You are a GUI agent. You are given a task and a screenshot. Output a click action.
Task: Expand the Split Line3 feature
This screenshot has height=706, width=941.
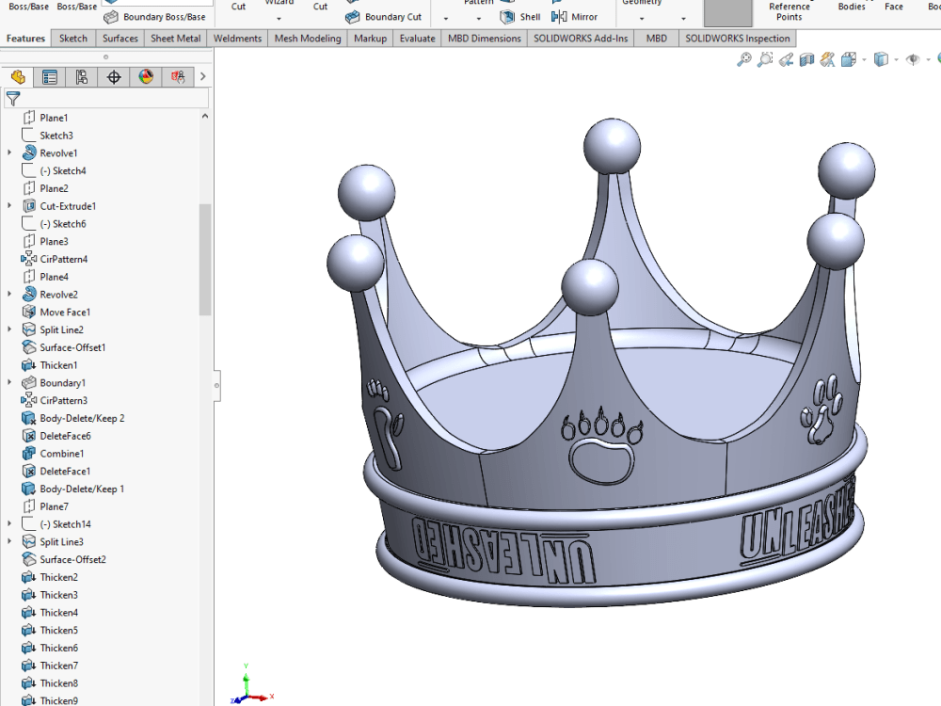click(9, 541)
